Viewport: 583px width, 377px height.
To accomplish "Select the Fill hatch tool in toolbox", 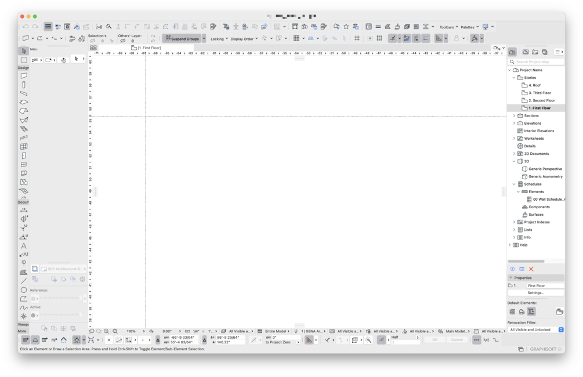I will pyautogui.click(x=24, y=272).
